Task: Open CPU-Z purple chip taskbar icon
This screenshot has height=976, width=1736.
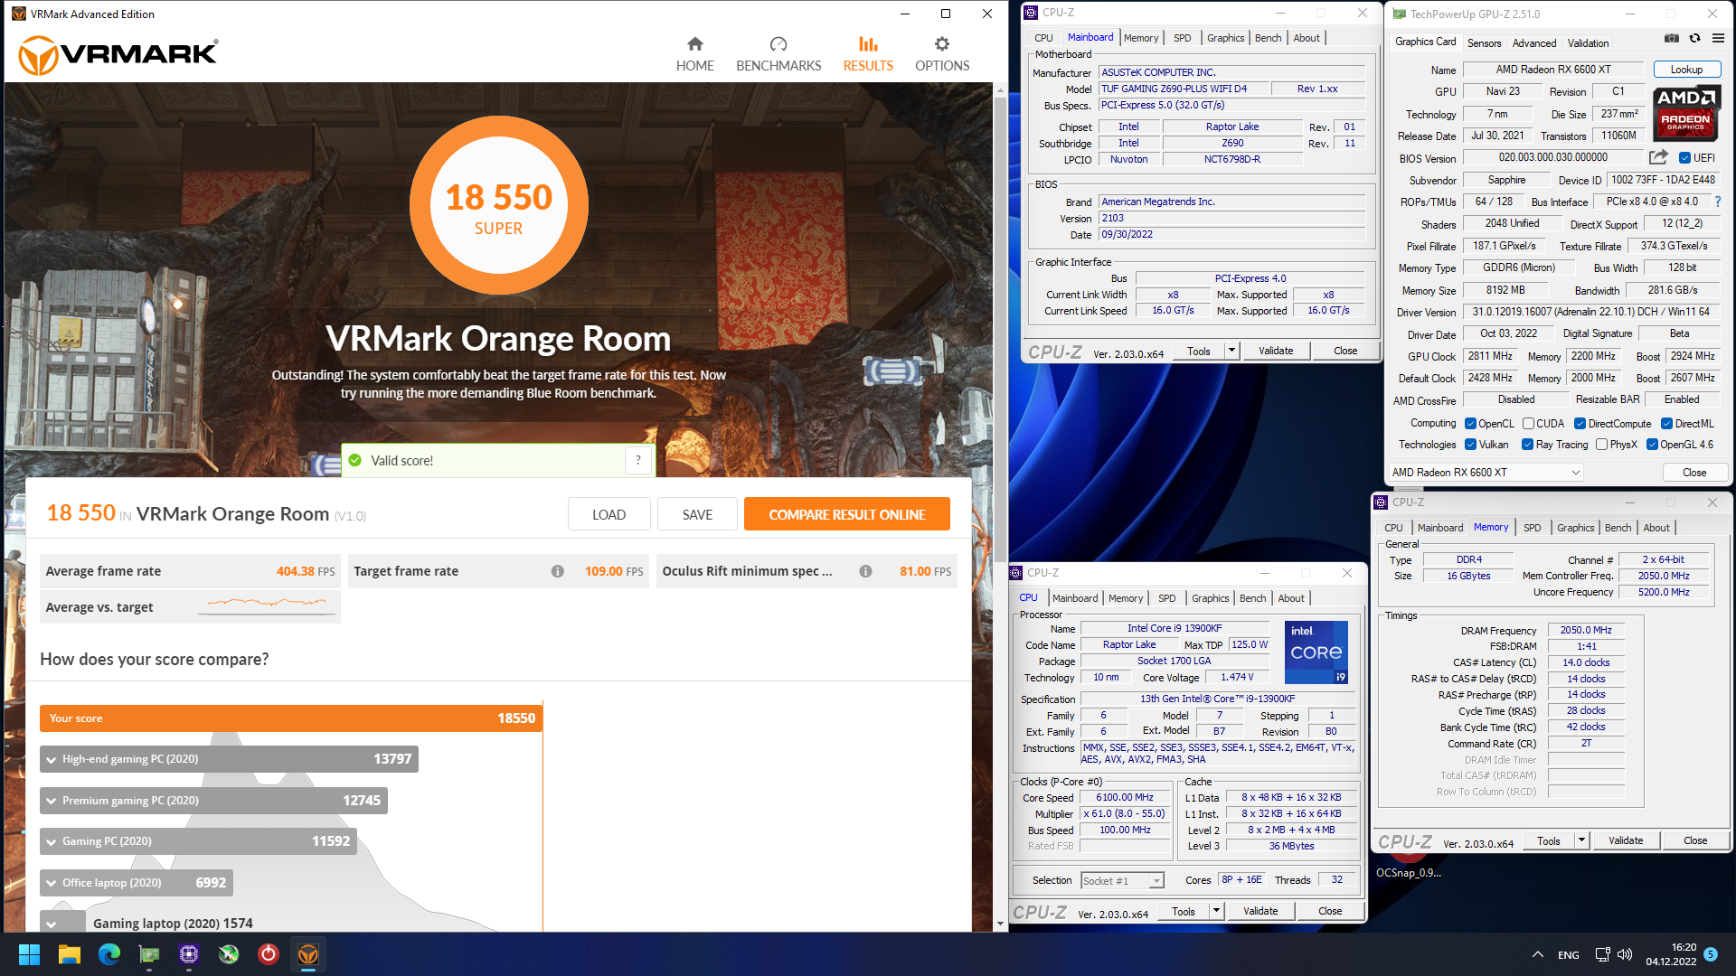Action: point(189,954)
